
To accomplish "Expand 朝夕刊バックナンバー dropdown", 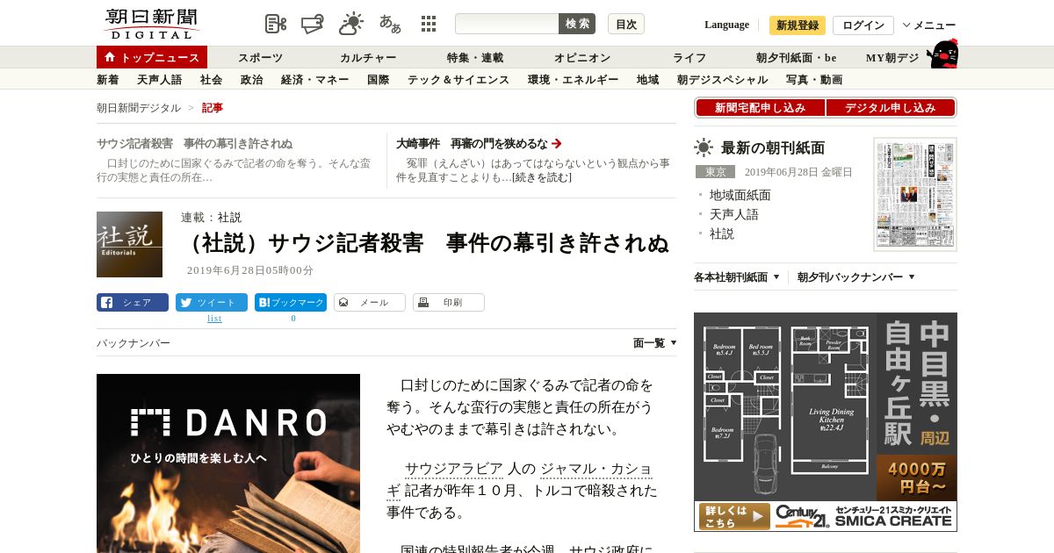I will 856,277.
